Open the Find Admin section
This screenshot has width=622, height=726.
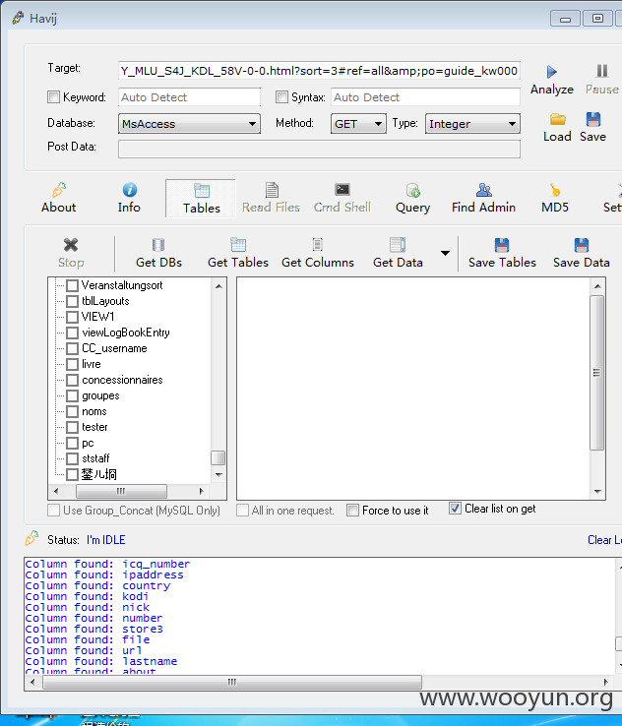coord(483,198)
